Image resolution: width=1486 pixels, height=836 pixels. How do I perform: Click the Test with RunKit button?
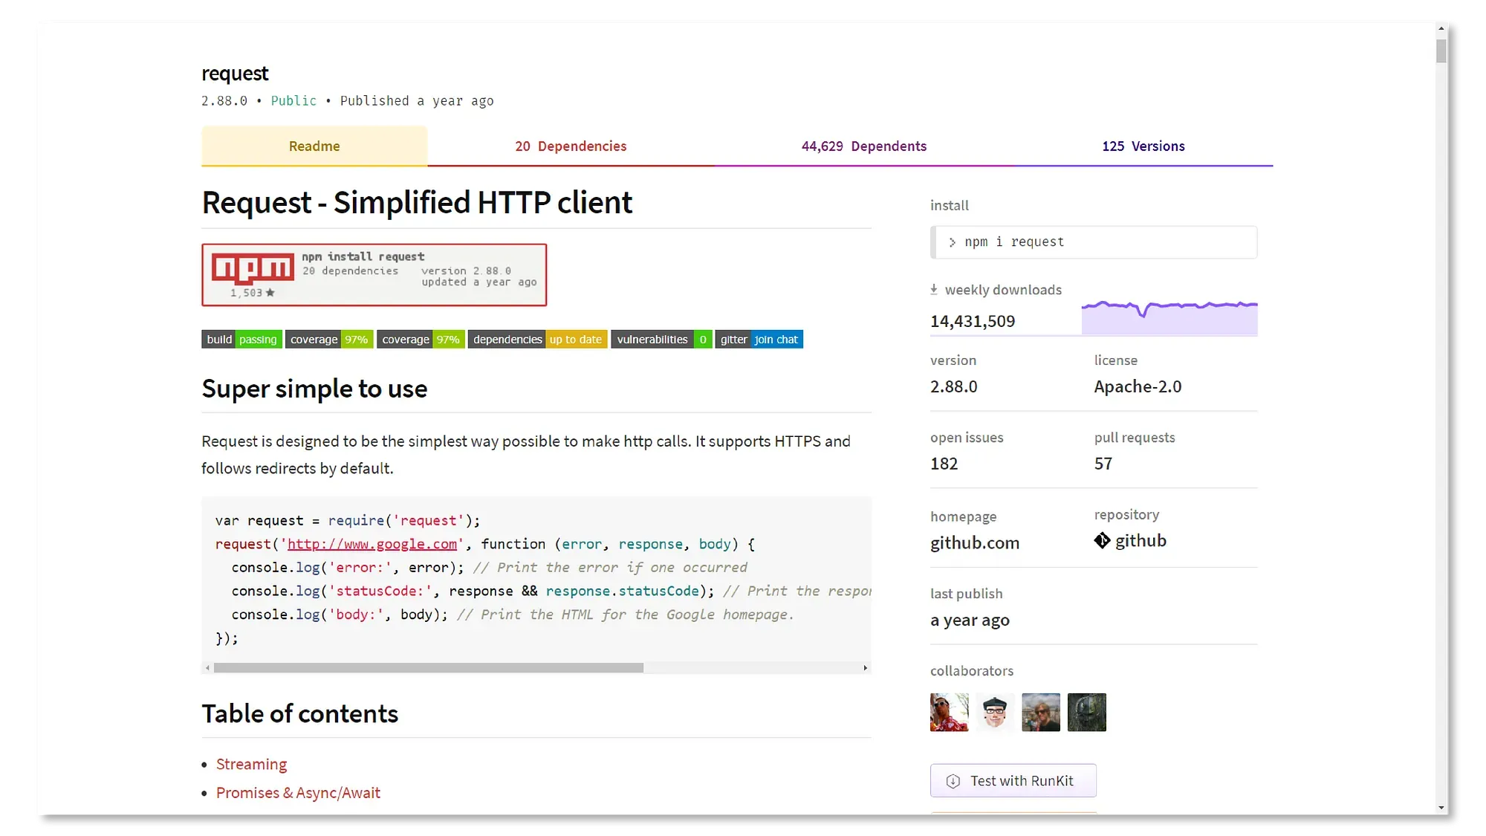pyautogui.click(x=1013, y=781)
